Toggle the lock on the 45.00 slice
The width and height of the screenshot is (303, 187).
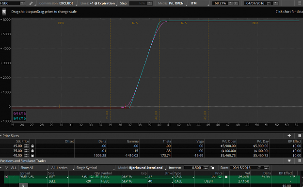coord(32,146)
